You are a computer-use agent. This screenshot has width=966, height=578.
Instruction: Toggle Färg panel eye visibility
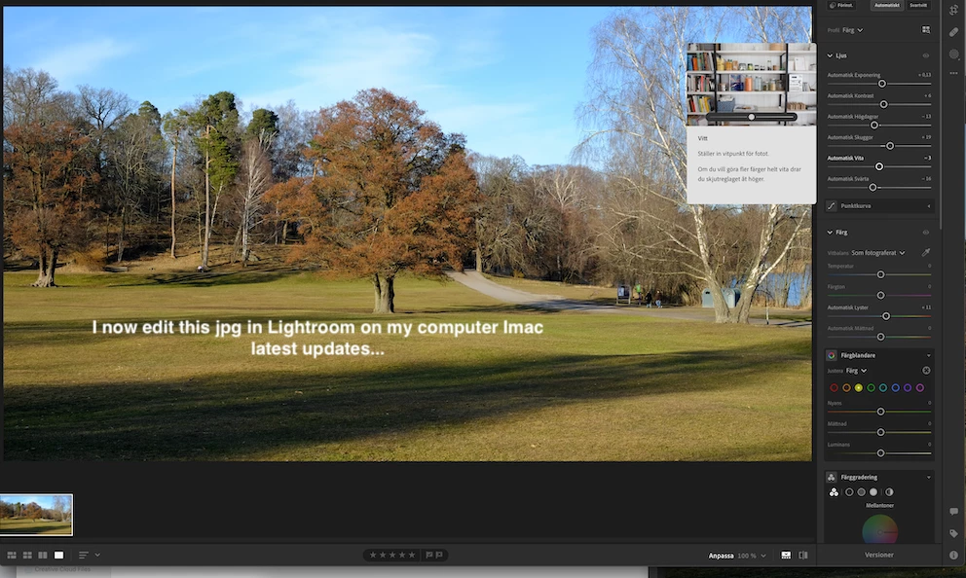point(925,232)
